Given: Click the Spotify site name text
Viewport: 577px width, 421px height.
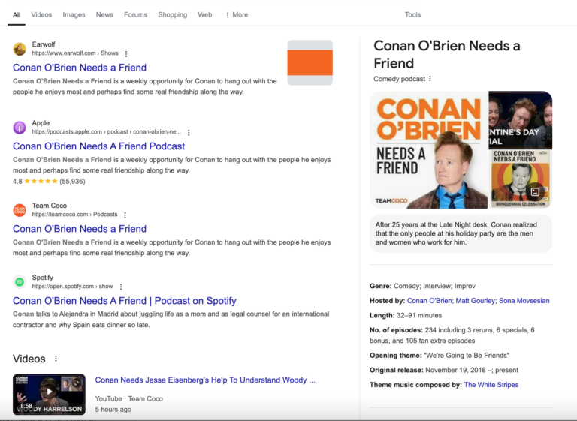Looking at the screenshot, I should click(x=42, y=278).
